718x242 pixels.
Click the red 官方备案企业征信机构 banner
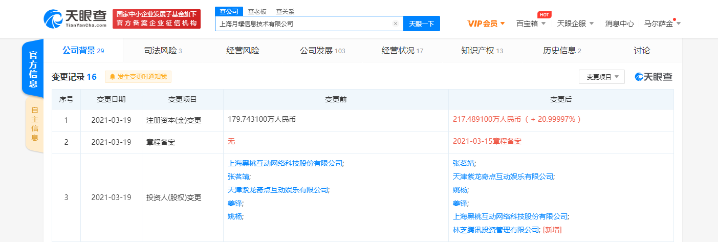tap(157, 19)
